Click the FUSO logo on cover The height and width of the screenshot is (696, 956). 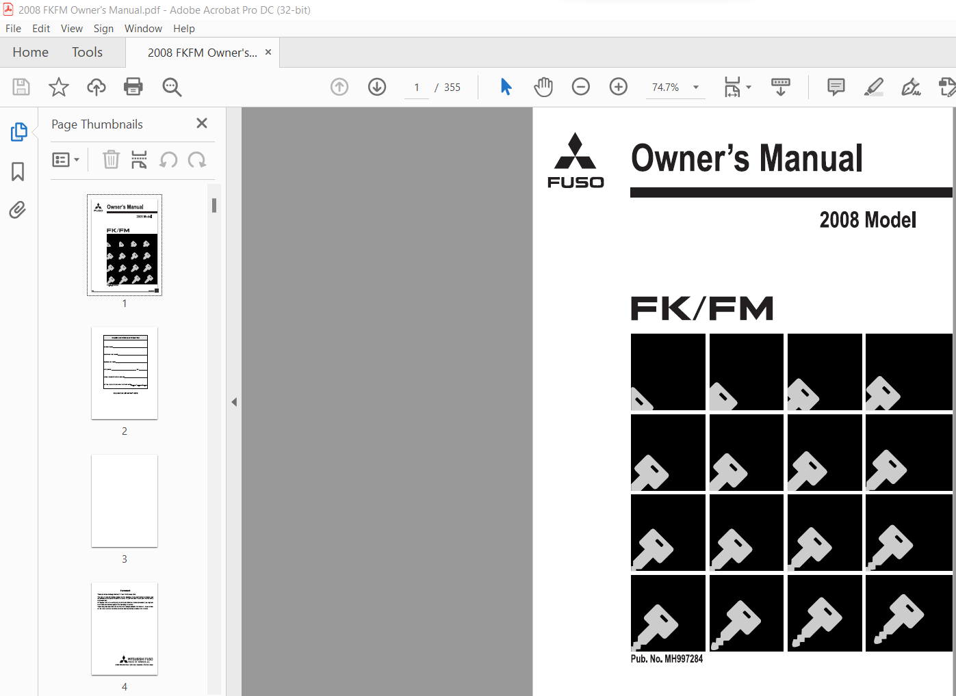(x=576, y=161)
